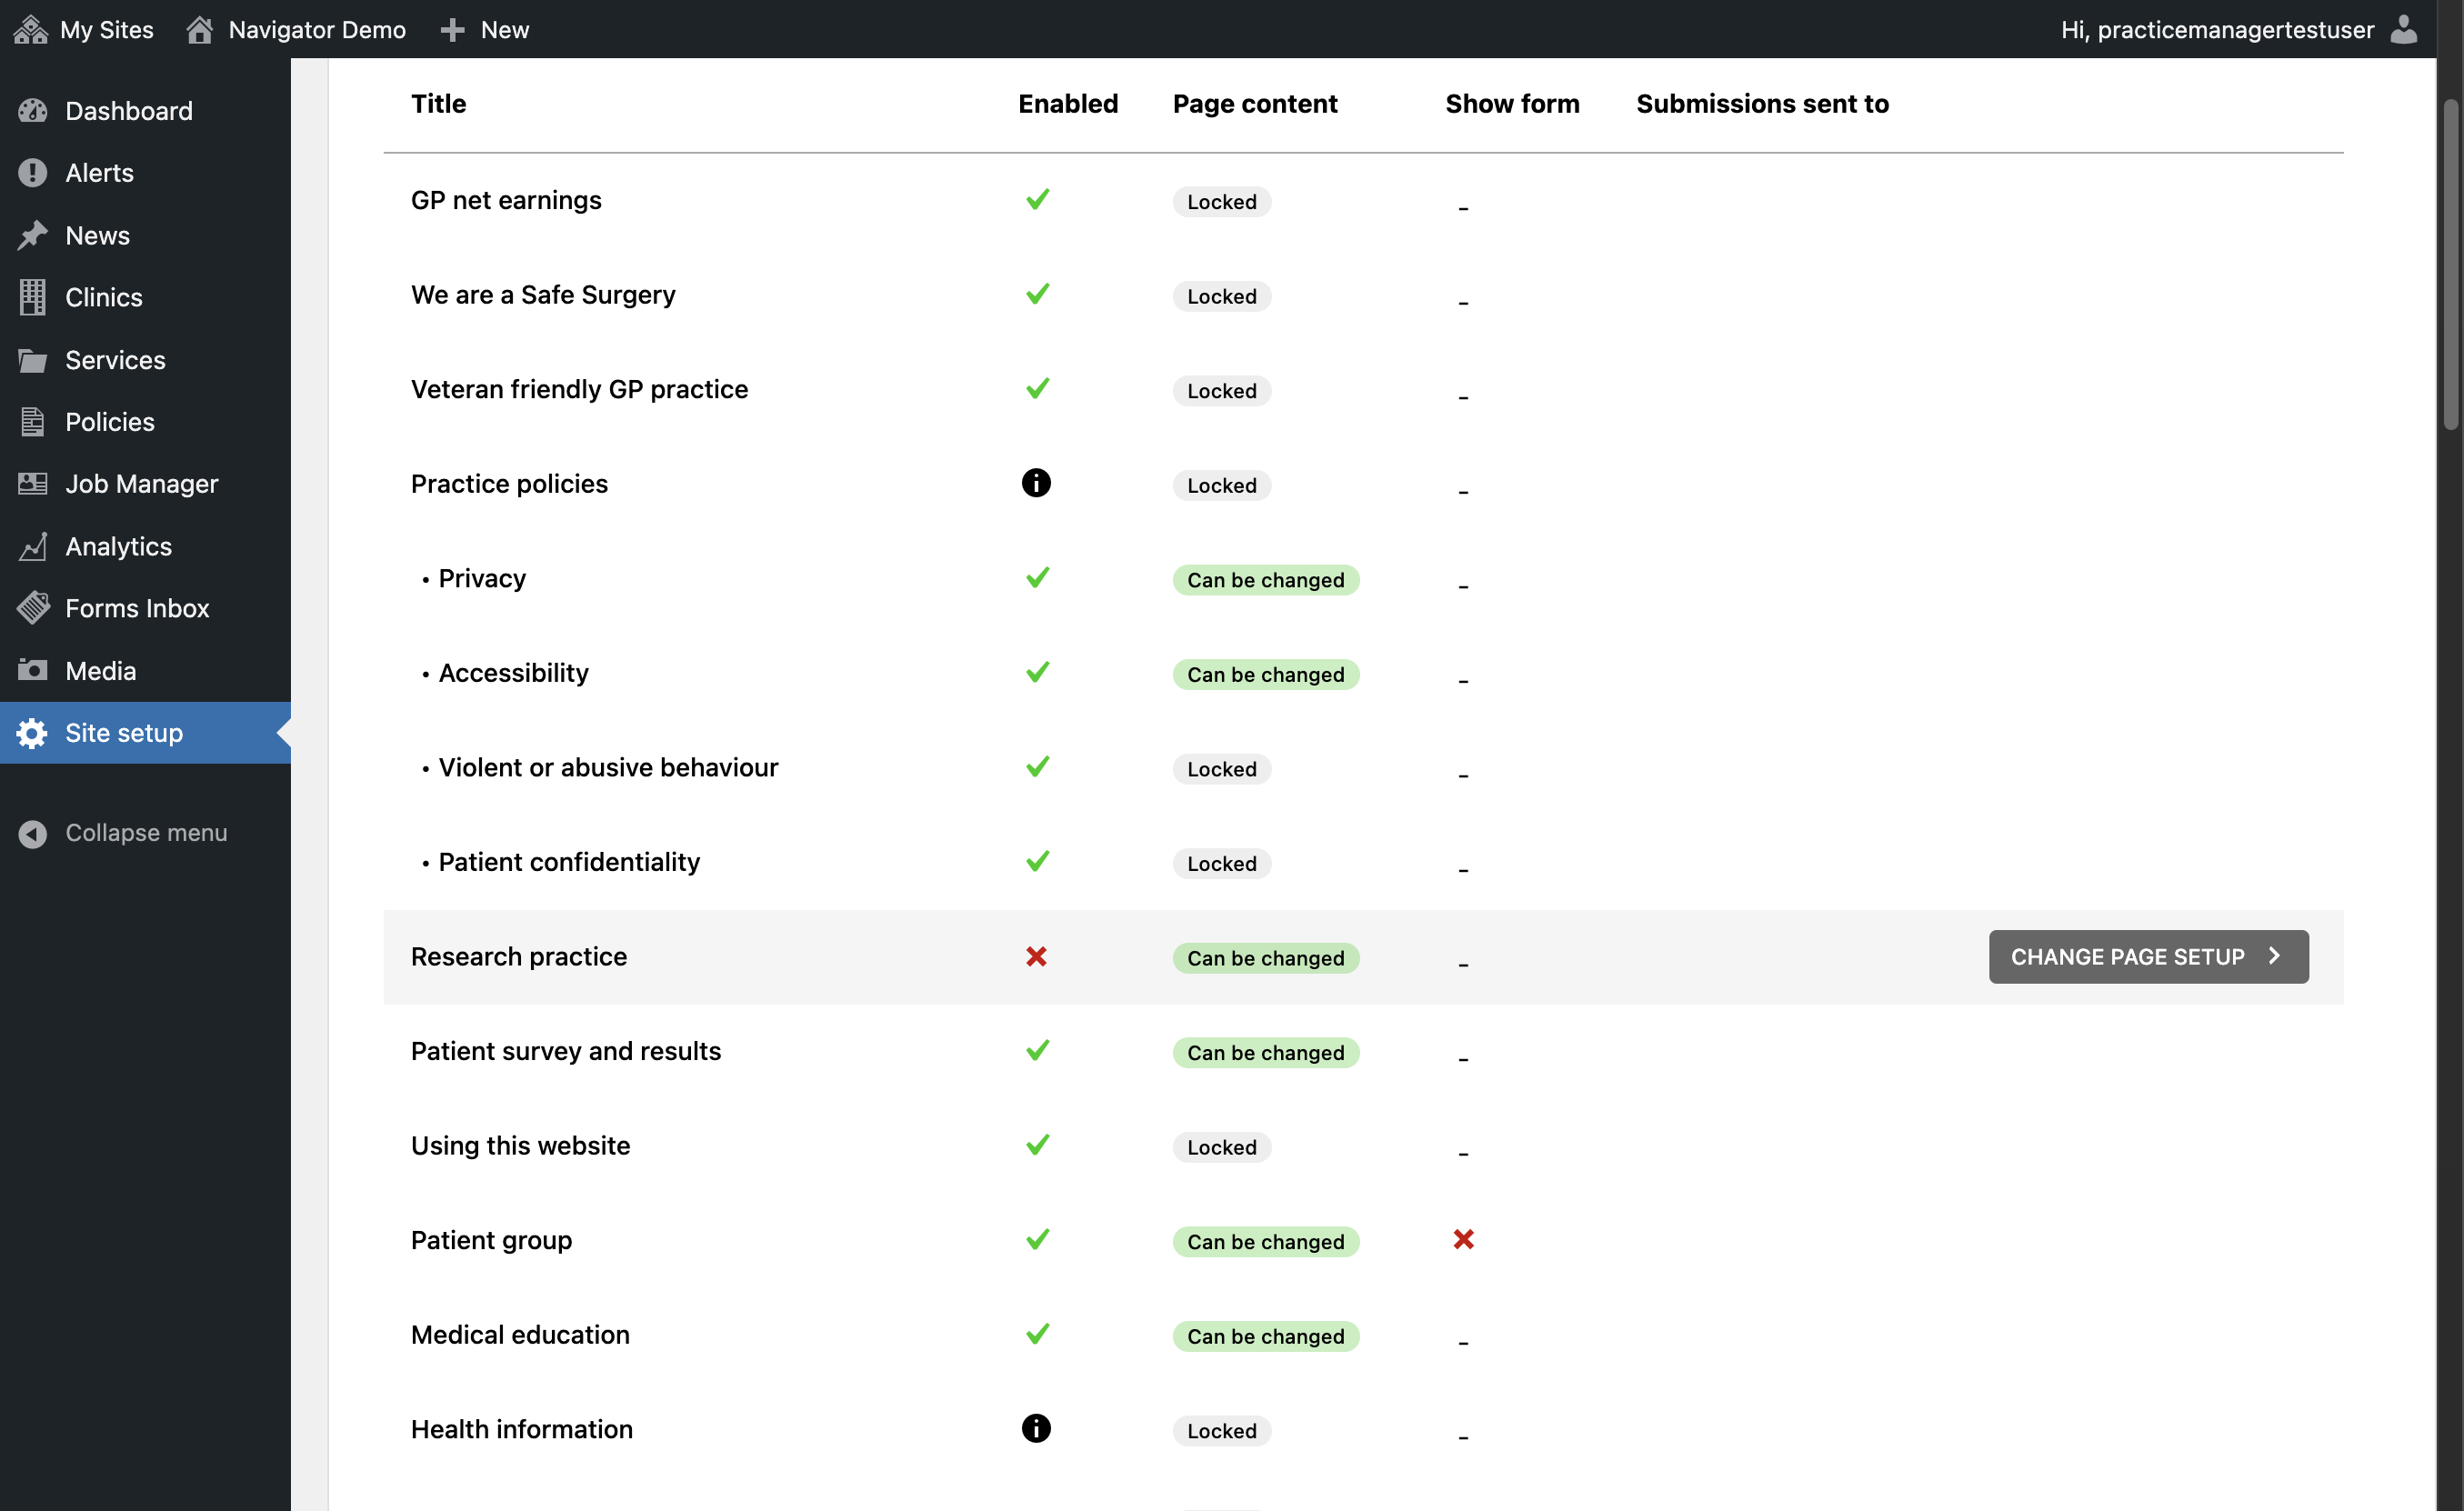Click the page vertical scrollbar
This screenshot has width=2464, height=1511.
pyautogui.click(x=2450, y=265)
